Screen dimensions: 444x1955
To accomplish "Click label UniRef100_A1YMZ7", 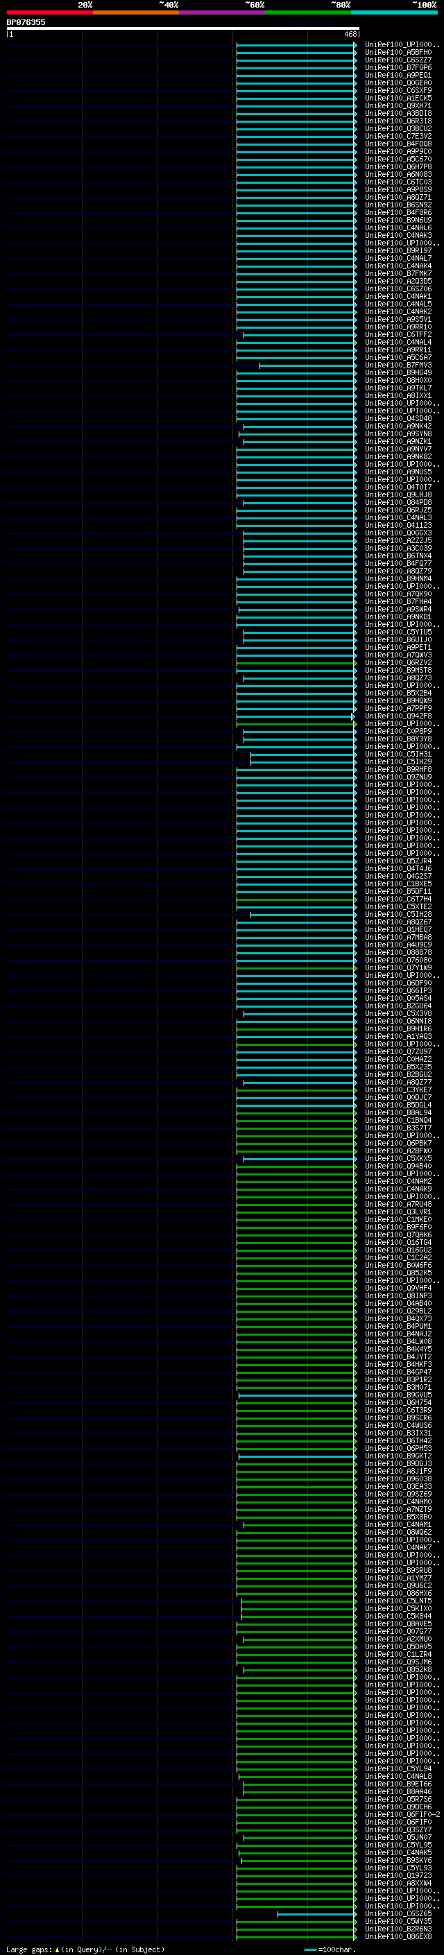I will 398,1578.
